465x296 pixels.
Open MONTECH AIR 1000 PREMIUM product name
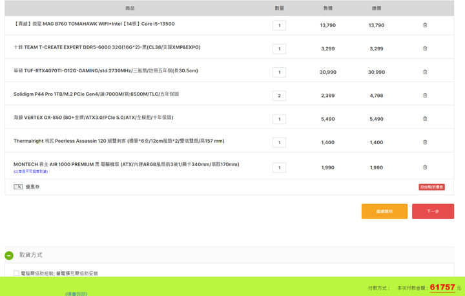127,164
